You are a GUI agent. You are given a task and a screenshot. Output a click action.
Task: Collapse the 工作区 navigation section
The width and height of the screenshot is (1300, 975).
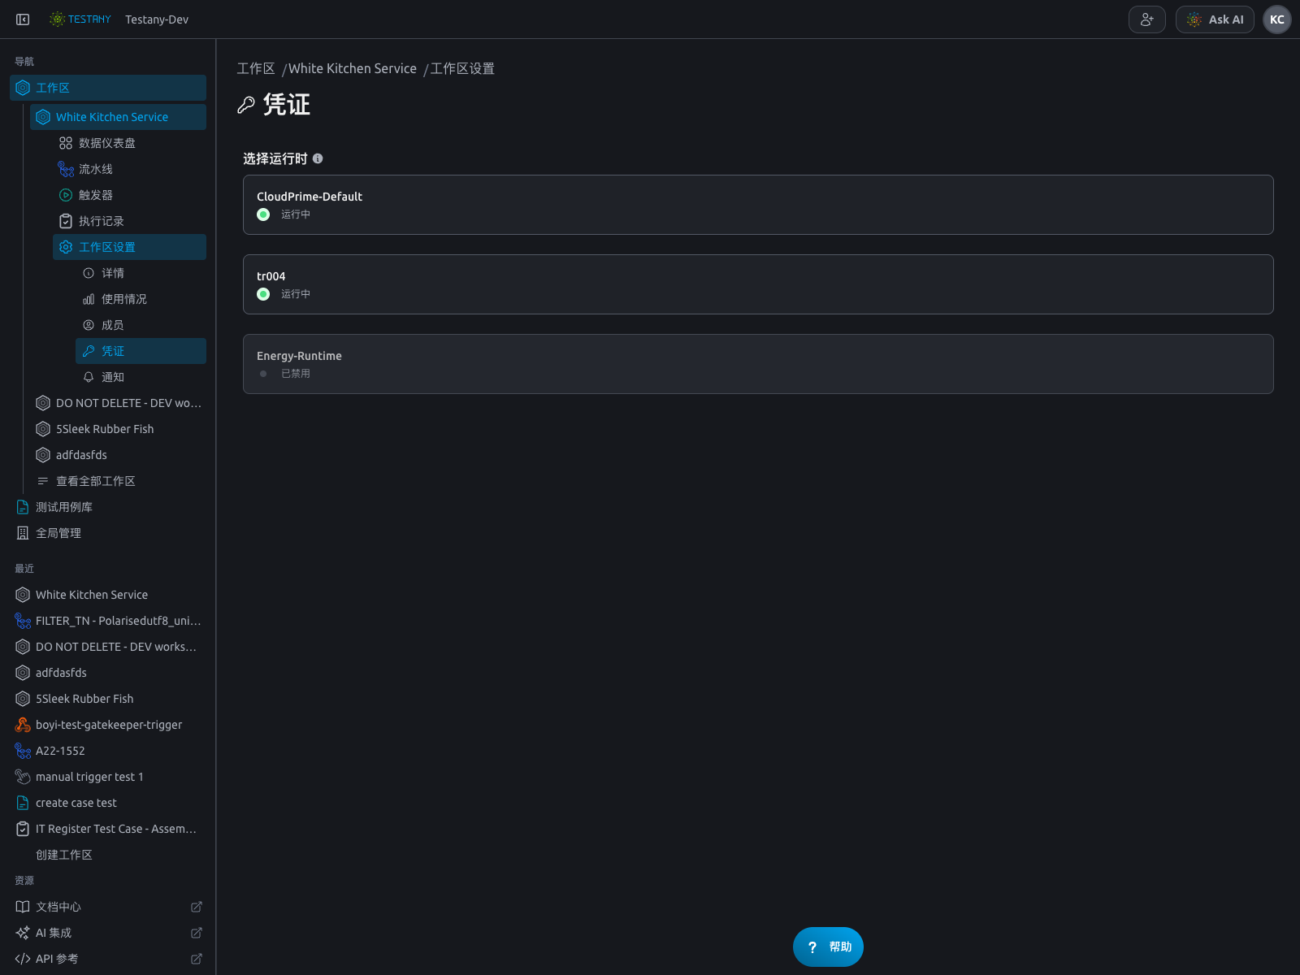(108, 88)
